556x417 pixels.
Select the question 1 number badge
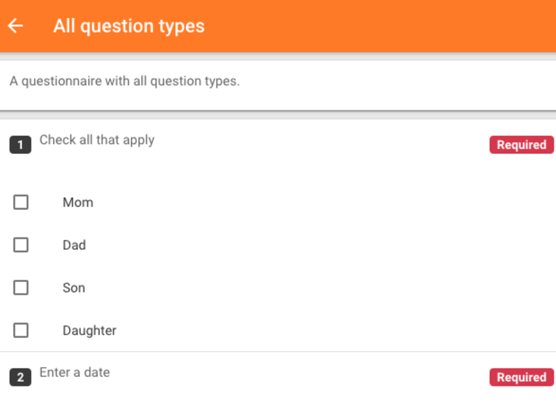[x=20, y=144]
